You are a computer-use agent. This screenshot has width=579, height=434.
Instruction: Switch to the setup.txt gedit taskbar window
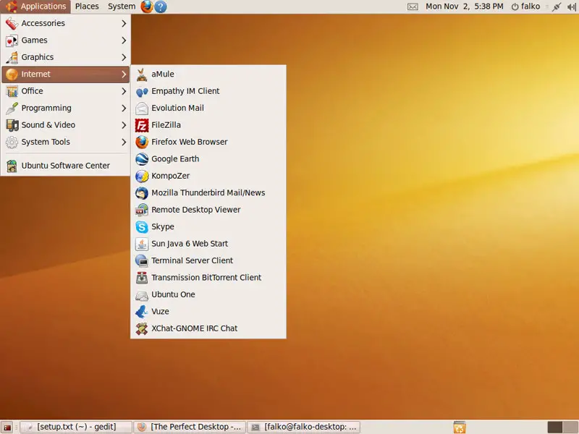pos(76,427)
